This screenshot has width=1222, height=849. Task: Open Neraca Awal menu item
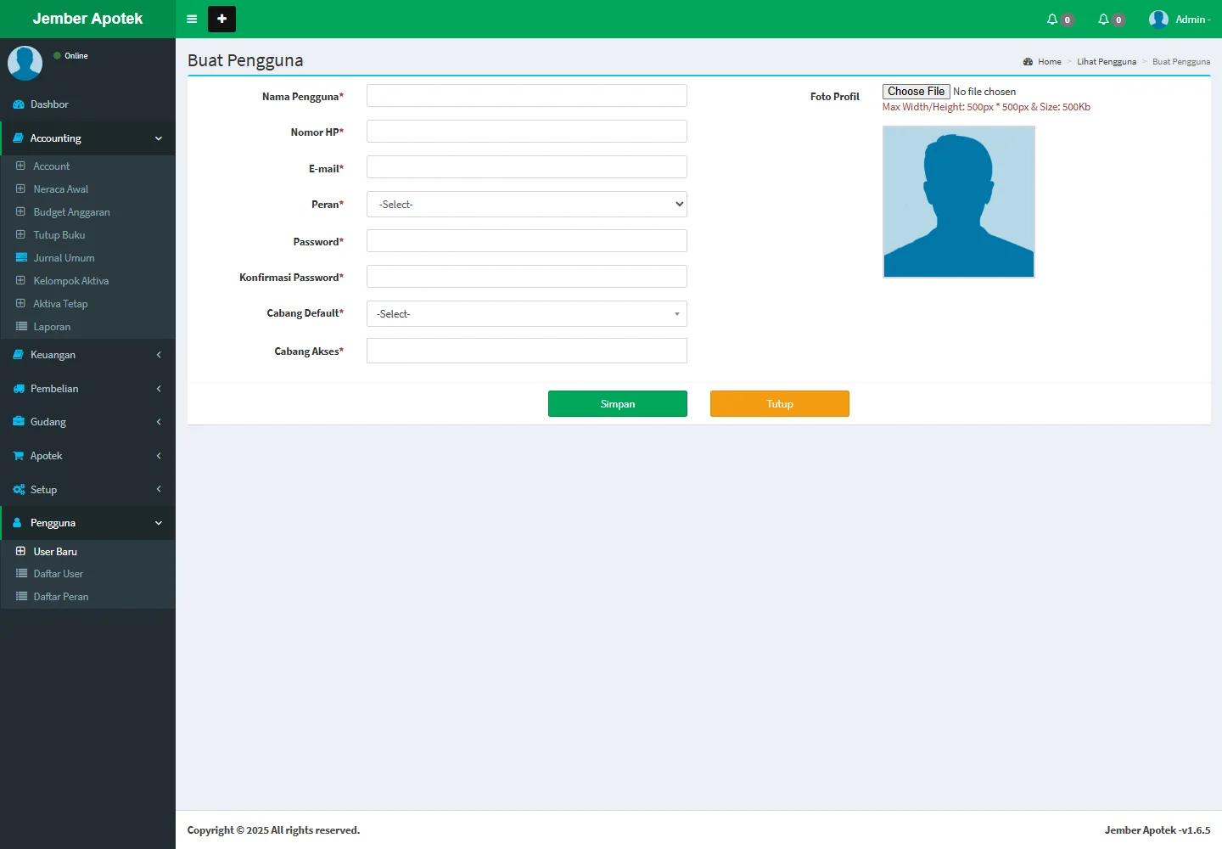coord(60,189)
